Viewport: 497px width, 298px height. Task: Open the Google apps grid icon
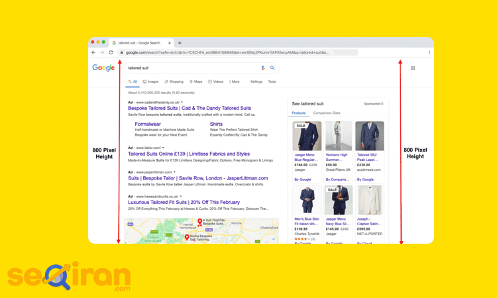click(413, 68)
